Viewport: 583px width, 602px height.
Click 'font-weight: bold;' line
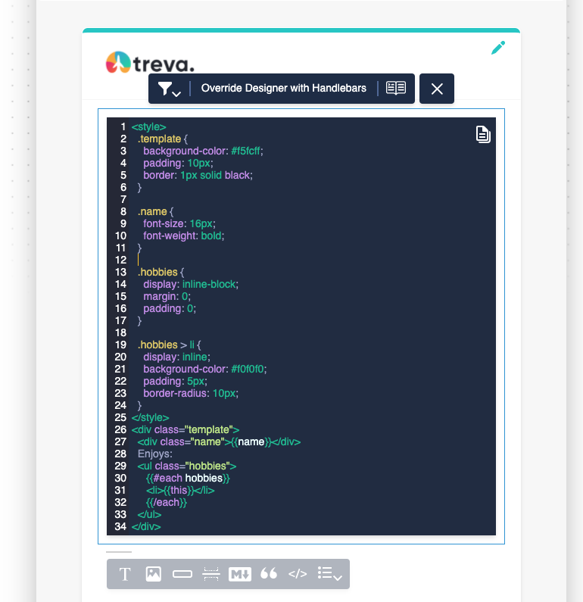(x=183, y=235)
